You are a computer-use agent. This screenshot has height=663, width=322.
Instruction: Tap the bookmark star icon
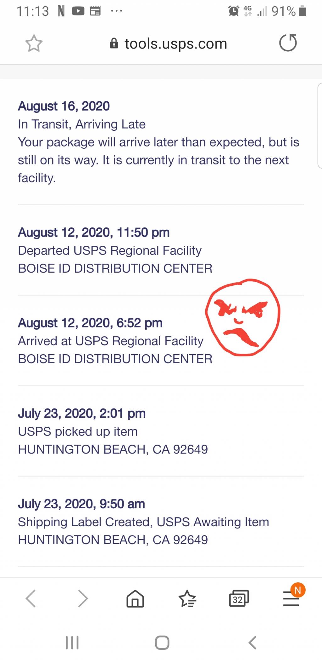(x=34, y=43)
